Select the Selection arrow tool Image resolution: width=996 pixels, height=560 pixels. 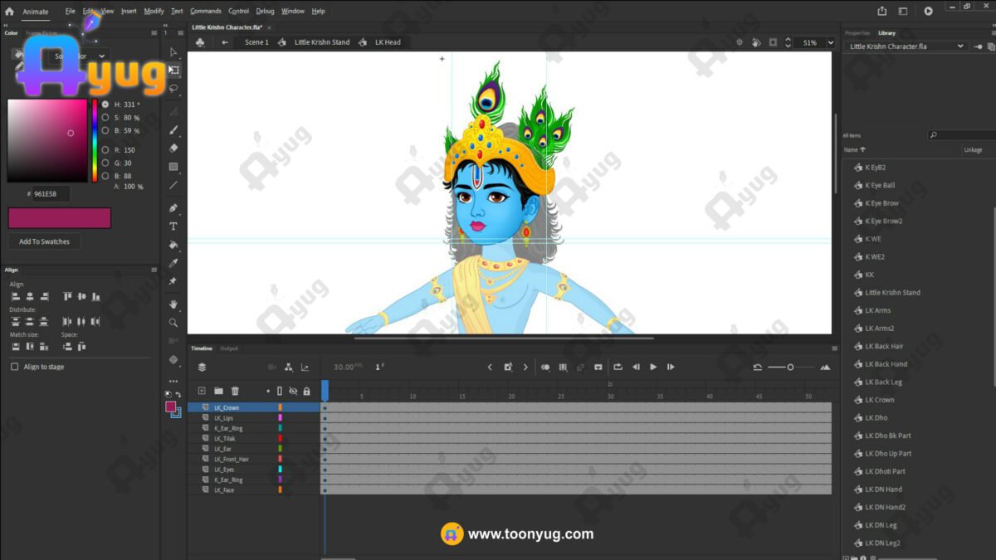(x=173, y=52)
